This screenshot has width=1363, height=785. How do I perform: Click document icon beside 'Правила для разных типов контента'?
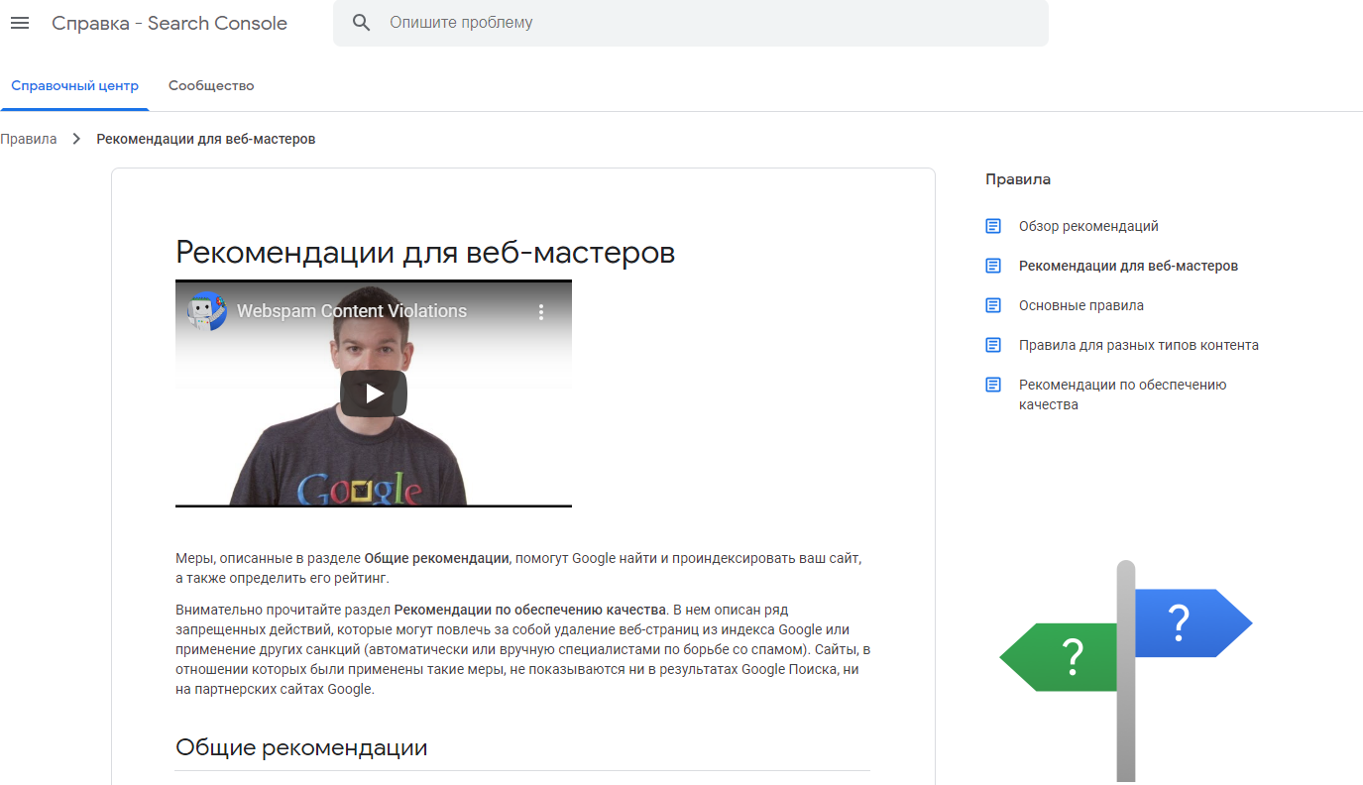coord(993,345)
